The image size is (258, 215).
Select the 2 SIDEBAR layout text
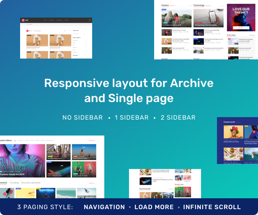[x=175, y=118]
